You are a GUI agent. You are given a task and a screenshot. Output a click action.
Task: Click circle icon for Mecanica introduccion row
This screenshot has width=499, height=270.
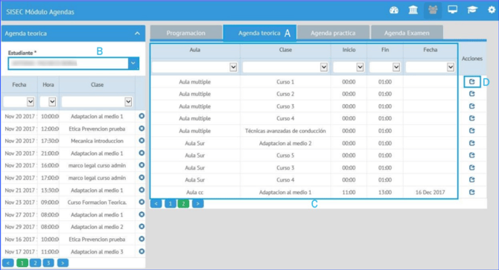pyautogui.click(x=142, y=141)
